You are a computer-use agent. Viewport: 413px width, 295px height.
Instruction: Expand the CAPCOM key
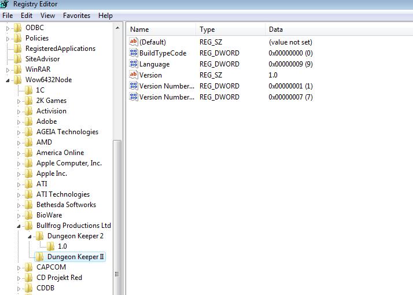pyautogui.click(x=19, y=268)
